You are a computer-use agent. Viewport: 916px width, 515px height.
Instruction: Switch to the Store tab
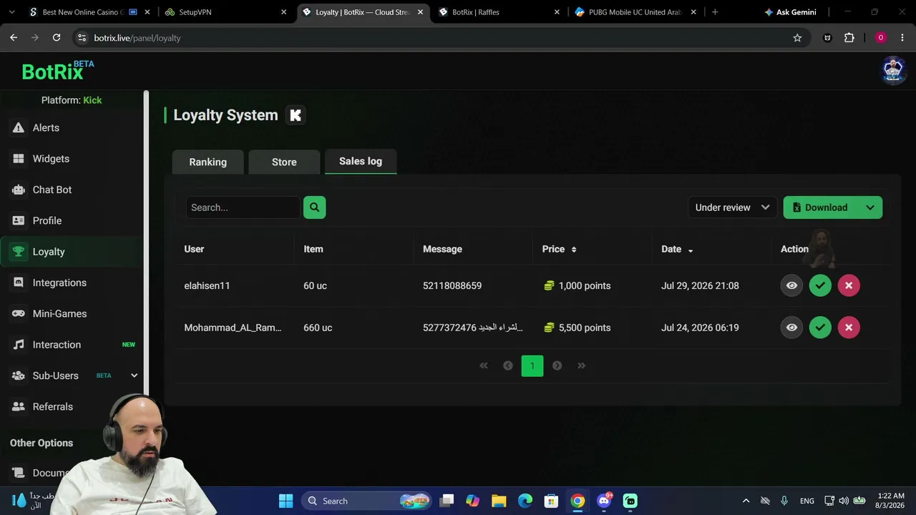click(x=284, y=162)
